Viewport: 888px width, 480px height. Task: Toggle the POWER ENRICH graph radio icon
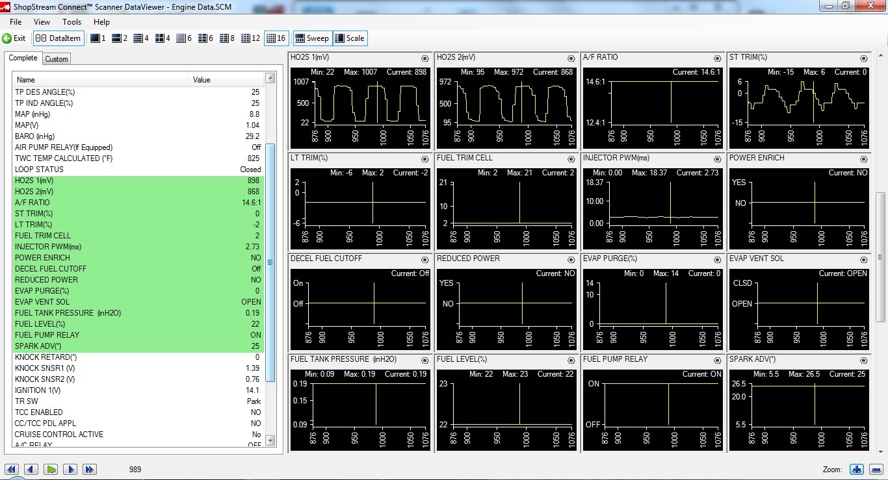tap(863, 159)
